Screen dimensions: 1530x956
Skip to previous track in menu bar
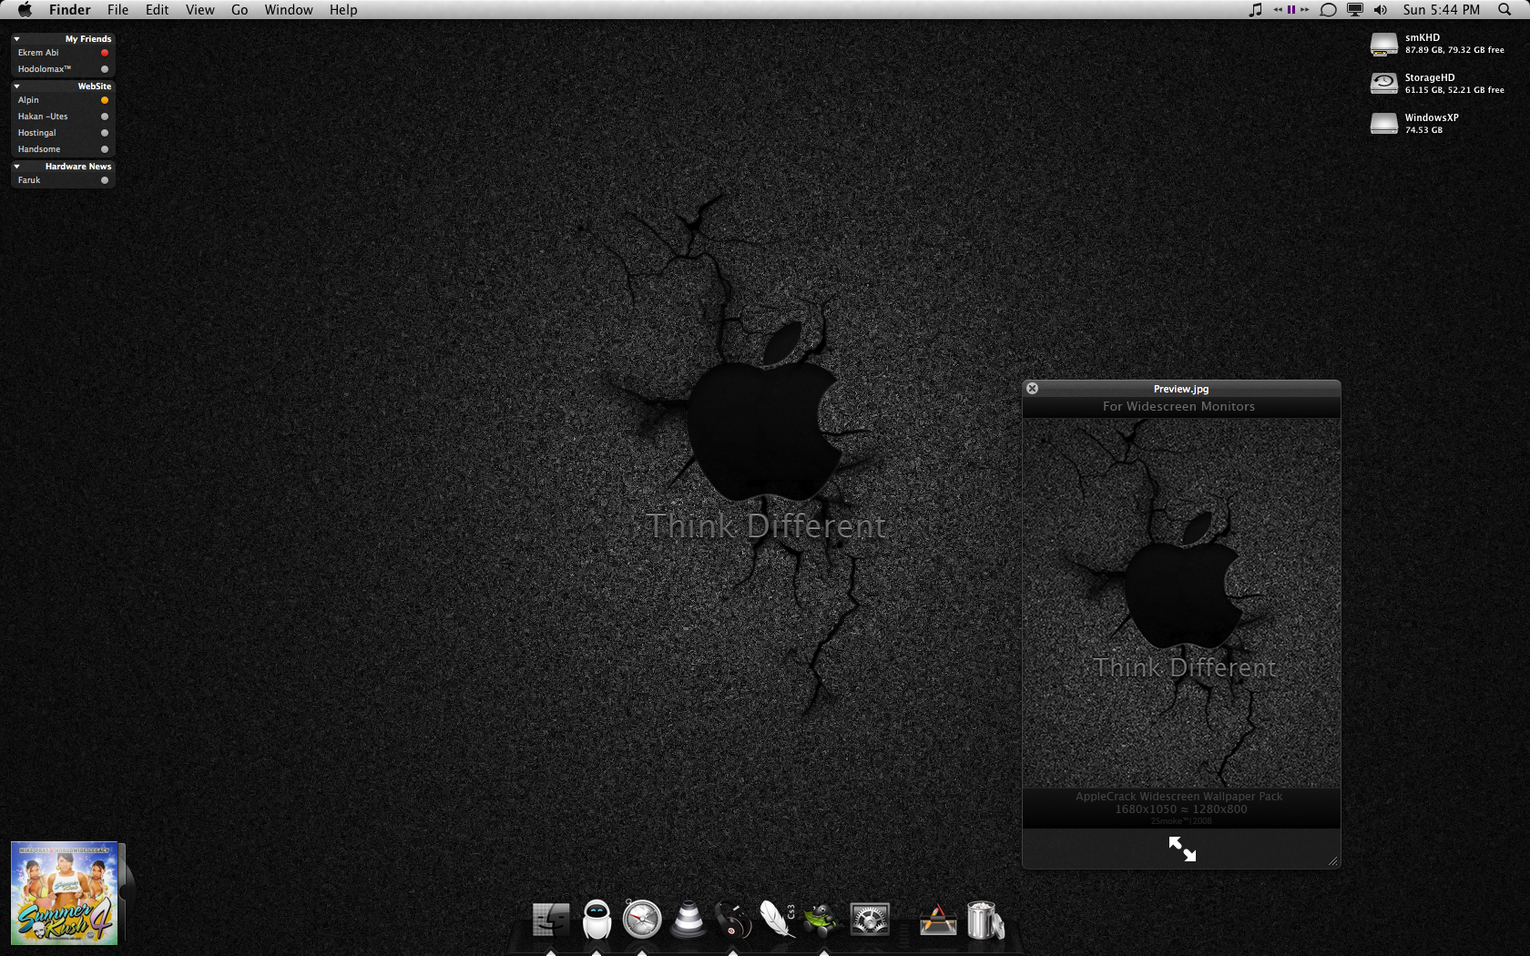pos(1278,9)
